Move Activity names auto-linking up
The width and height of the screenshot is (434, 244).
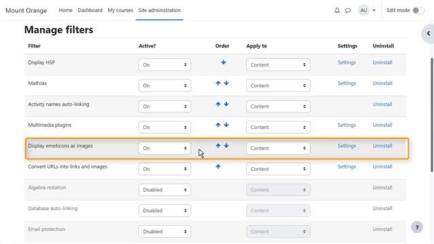[x=218, y=104]
